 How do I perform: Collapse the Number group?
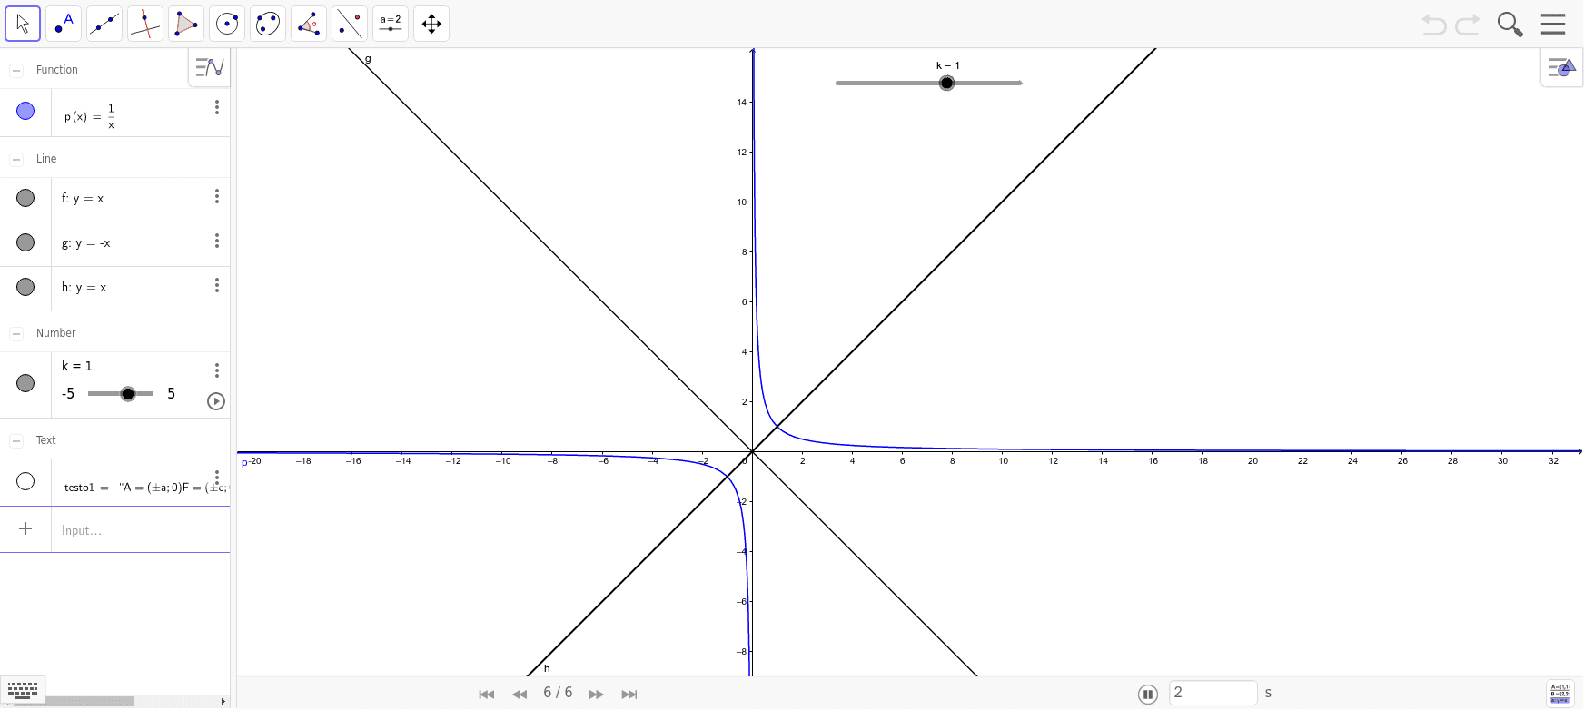click(16, 333)
